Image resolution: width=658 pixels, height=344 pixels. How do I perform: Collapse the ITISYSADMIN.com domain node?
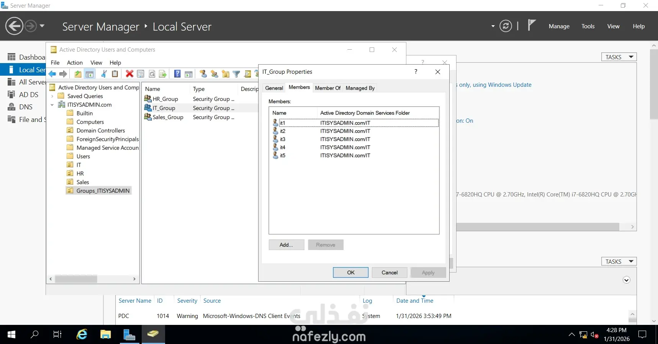tap(52, 105)
